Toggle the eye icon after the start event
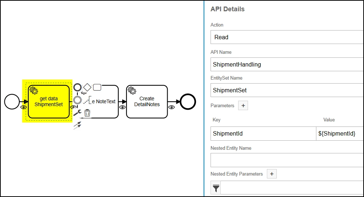364x197 pixels. [23, 107]
